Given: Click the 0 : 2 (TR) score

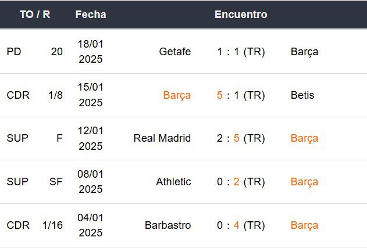Looking at the screenshot, I should (241, 182).
